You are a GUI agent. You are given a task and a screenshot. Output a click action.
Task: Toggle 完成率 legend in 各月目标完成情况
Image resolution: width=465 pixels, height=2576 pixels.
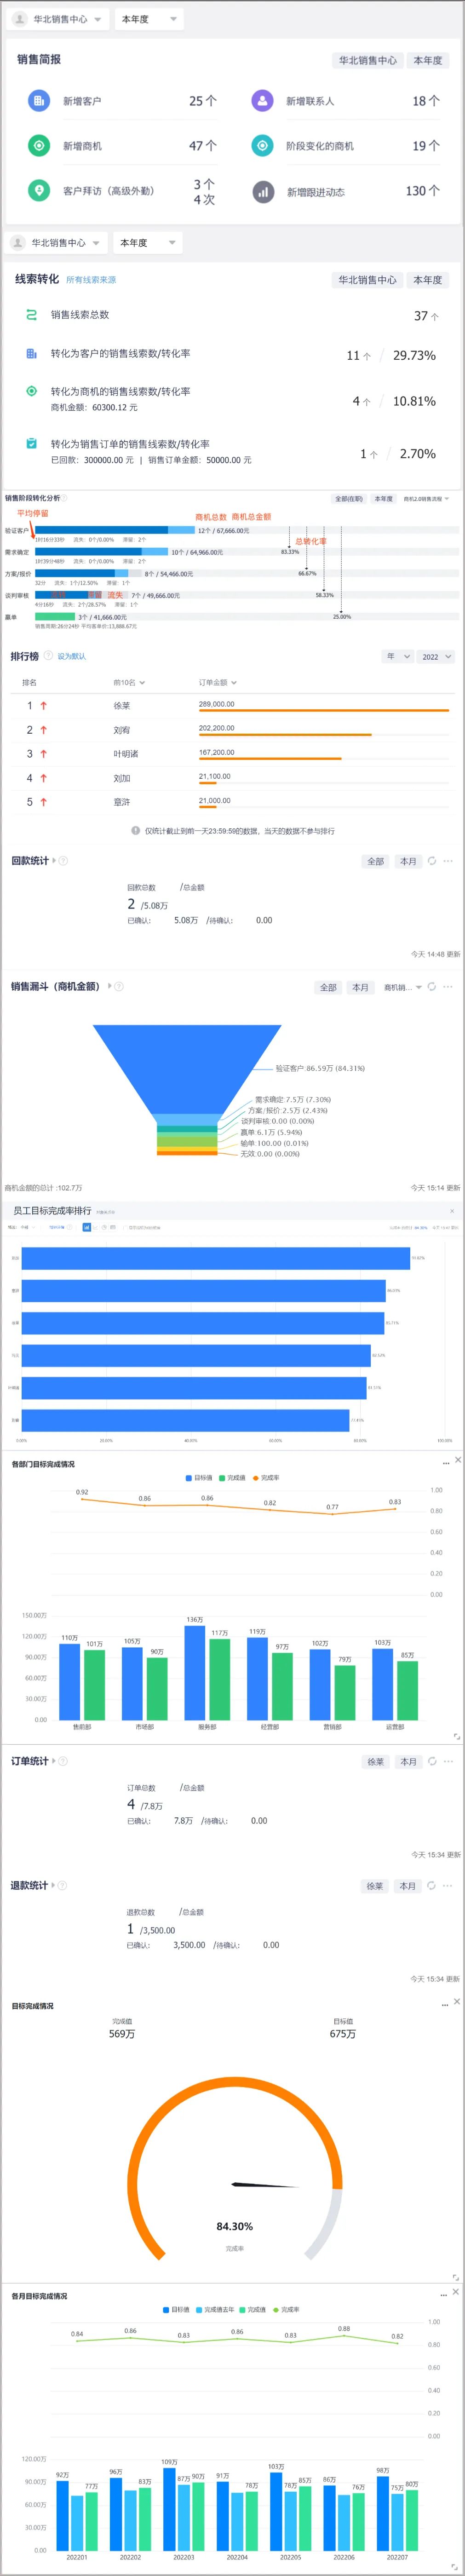286,2310
